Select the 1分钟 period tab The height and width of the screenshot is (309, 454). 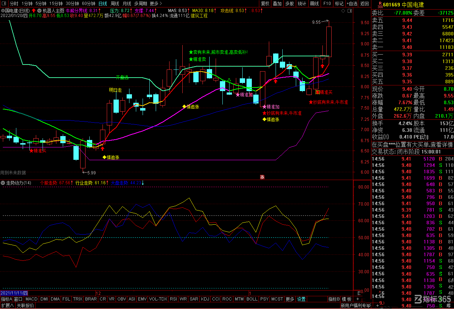coord(27,4)
